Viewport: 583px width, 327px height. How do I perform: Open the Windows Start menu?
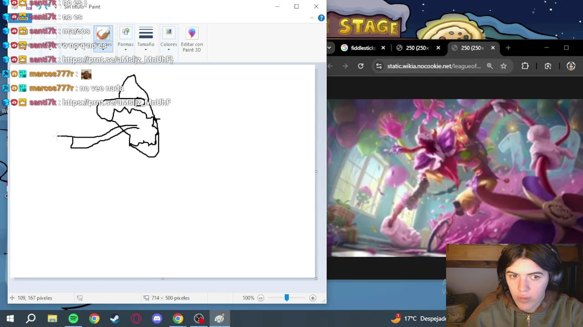(10, 319)
